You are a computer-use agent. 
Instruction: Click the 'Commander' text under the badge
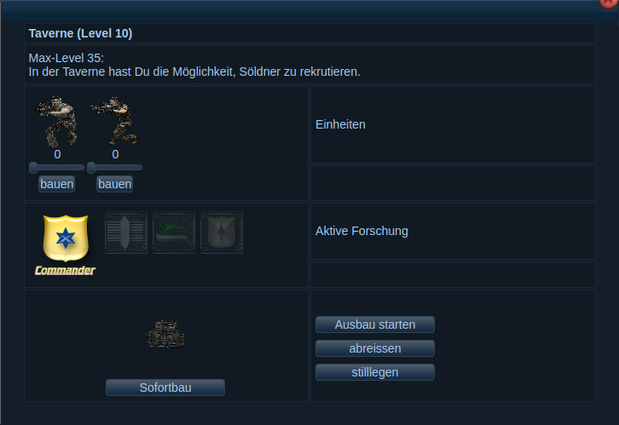65,271
